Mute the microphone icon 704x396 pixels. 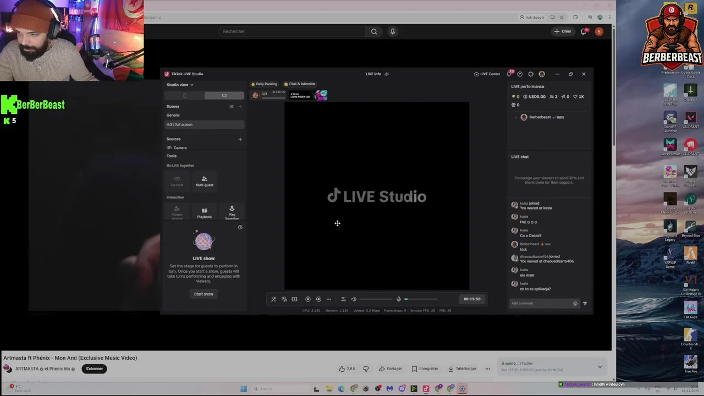coord(399,299)
